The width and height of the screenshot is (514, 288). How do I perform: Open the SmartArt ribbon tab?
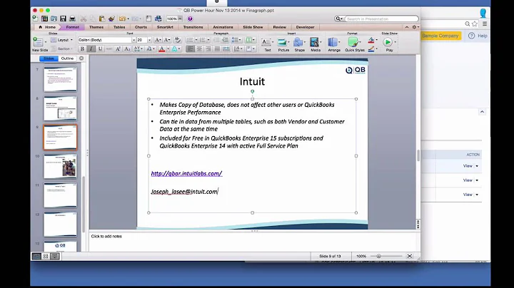(x=165, y=27)
